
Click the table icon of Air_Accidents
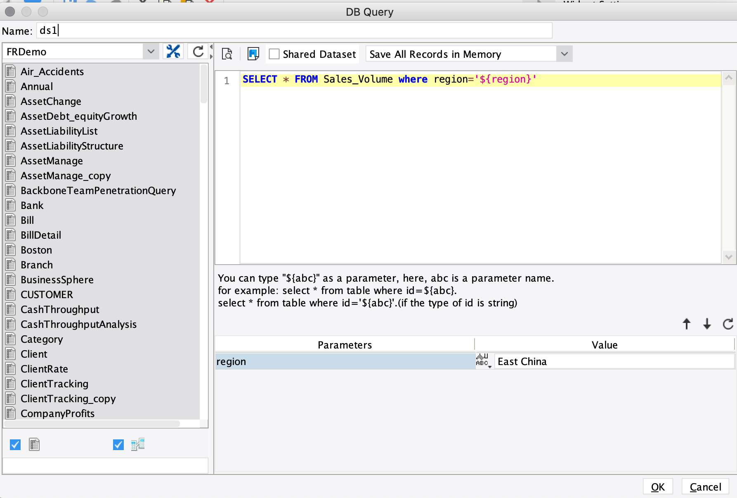(x=11, y=71)
